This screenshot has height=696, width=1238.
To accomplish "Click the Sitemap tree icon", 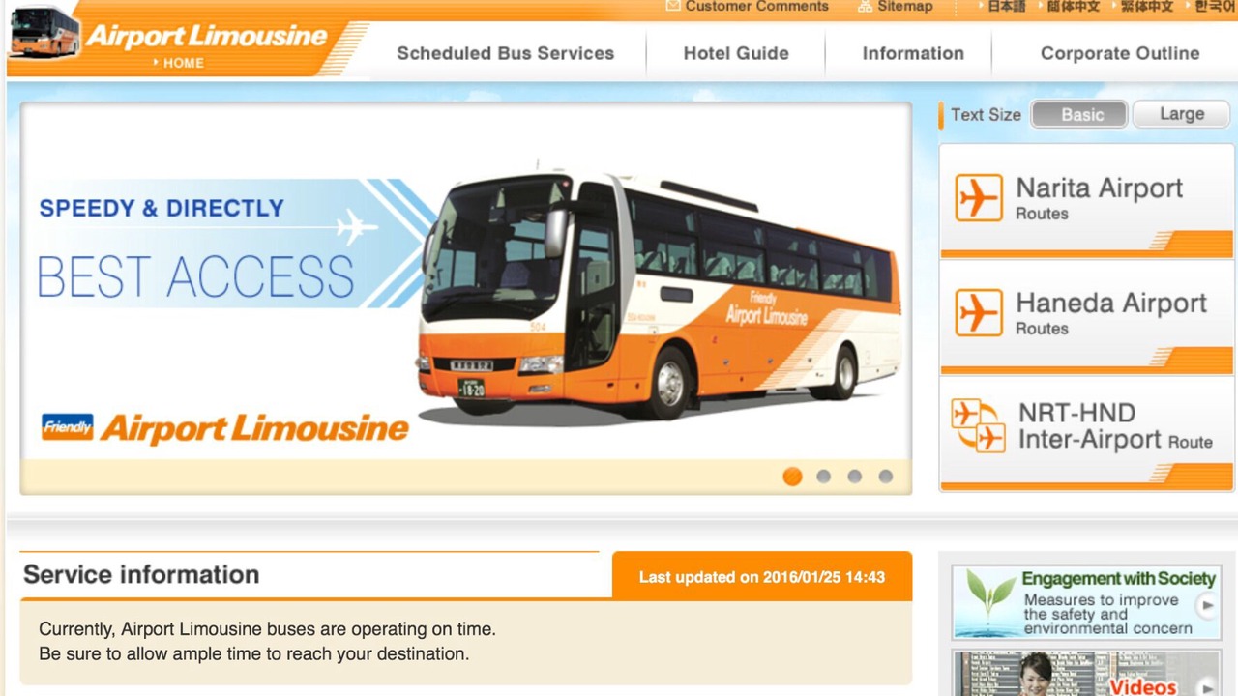I will click(x=865, y=6).
